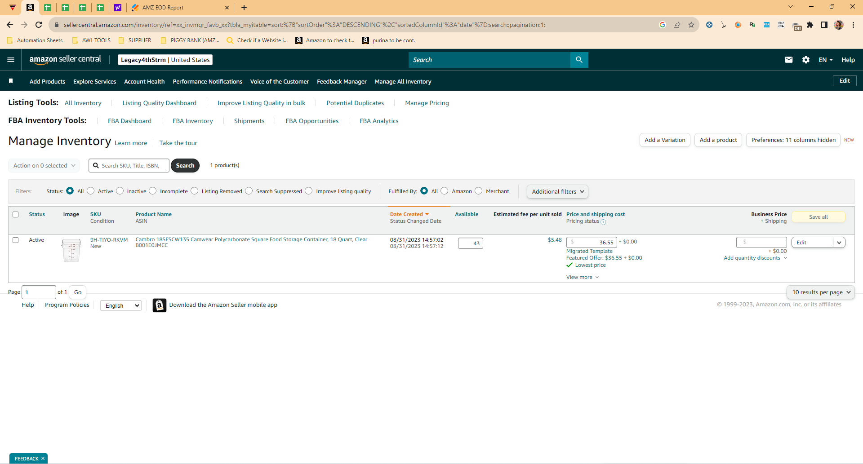
Task: Select the Search Suppressed status filter
Action: point(249,191)
